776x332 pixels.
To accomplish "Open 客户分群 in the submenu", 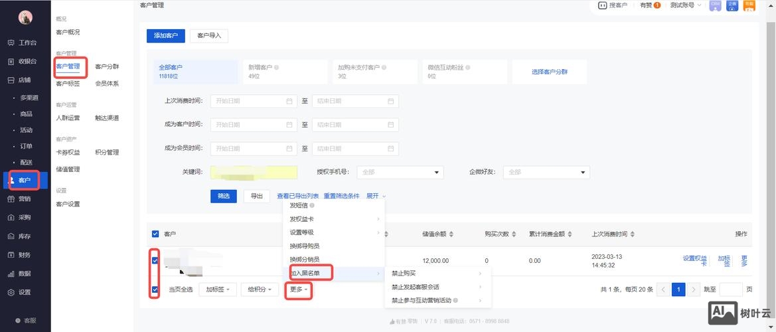I will (107, 67).
